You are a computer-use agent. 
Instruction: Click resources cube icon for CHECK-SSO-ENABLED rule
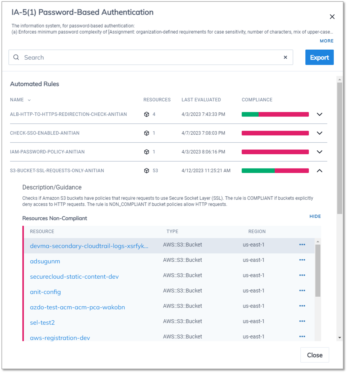coord(146,133)
